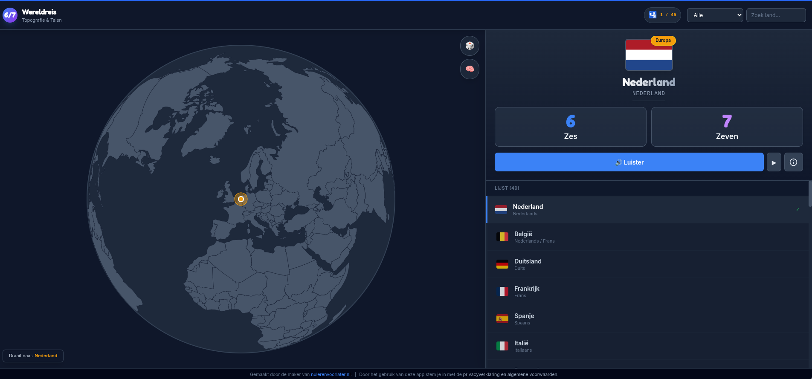Open the Alle continent filter dropdown
Image resolution: width=812 pixels, height=379 pixels.
click(715, 15)
